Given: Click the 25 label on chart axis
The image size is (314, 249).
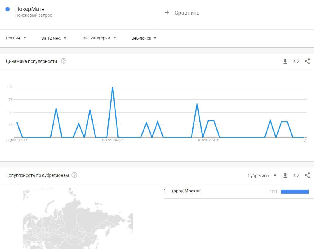Looking at the screenshot, I should click(11, 125).
